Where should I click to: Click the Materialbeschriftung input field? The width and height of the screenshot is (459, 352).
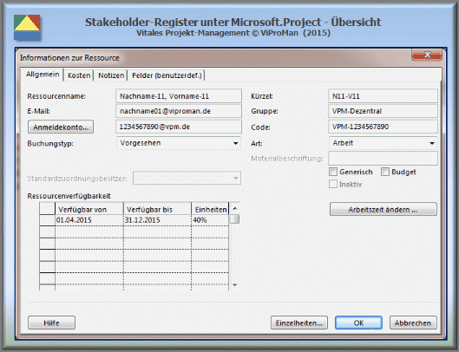click(383, 159)
